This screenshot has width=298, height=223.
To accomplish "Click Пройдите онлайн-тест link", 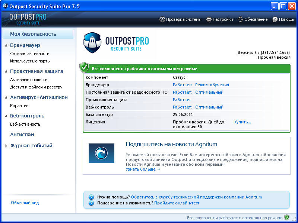I will (x=177, y=203).
